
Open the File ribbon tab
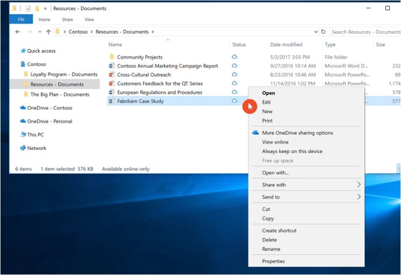coord(21,20)
